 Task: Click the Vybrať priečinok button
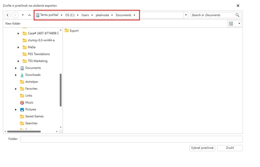(x=202, y=148)
